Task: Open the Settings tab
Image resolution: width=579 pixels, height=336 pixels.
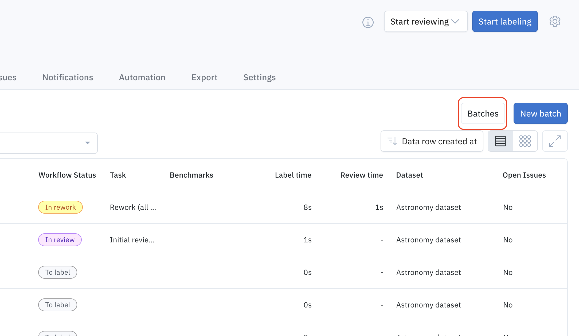Action: tap(259, 77)
